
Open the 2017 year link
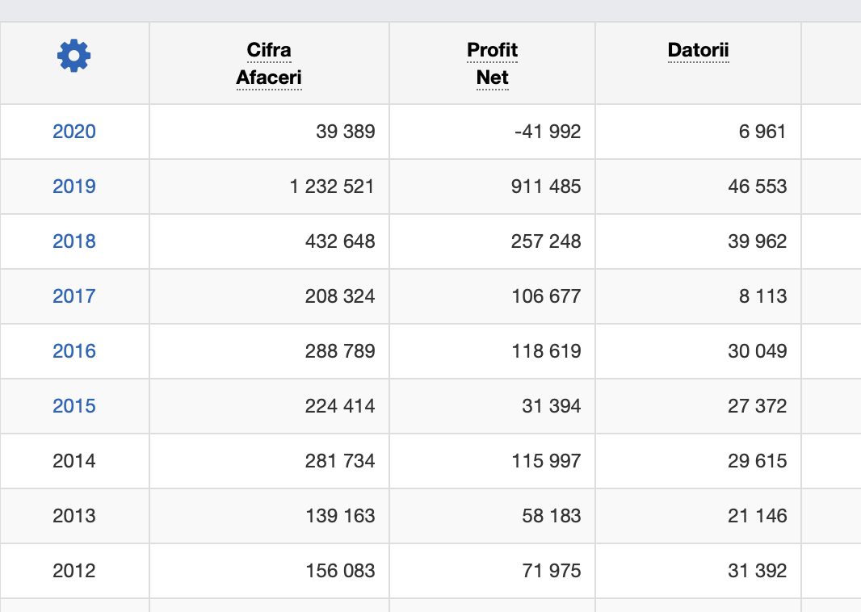tap(74, 296)
